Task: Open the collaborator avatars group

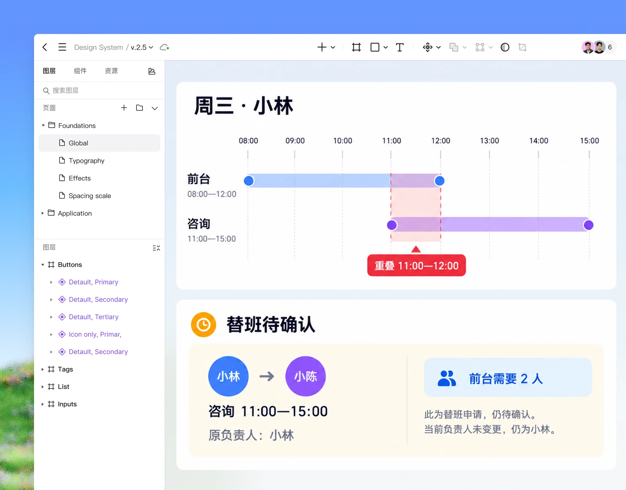Action: [599, 47]
